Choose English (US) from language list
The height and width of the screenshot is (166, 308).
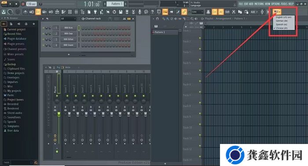283,17
